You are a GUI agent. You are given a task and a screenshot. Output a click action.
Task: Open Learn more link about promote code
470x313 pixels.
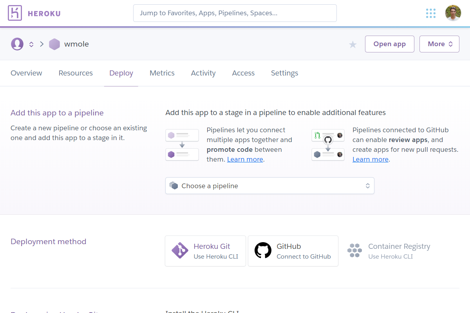coord(245,159)
